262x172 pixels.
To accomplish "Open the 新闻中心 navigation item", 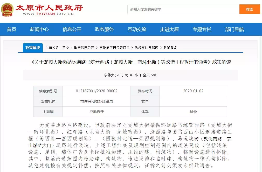I will tap(39, 29).
